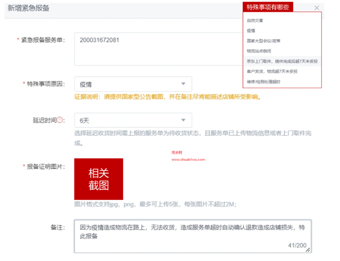
Task: Open the 特殊事项原因 dropdown showing 疫情
Action: tap(133, 84)
